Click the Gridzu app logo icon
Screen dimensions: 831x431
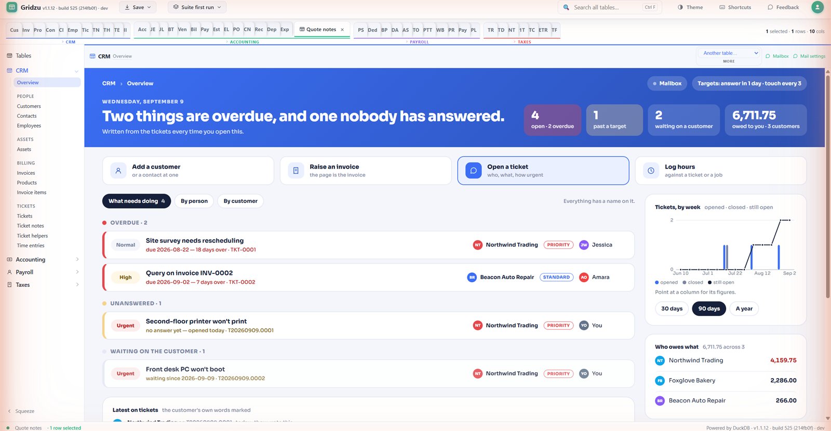(11, 7)
